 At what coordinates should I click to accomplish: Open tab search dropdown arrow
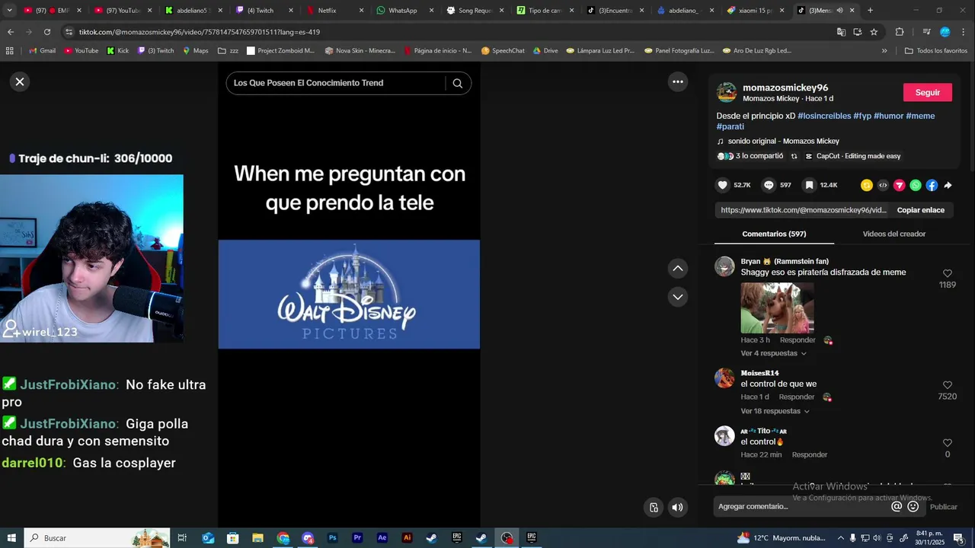(x=10, y=11)
